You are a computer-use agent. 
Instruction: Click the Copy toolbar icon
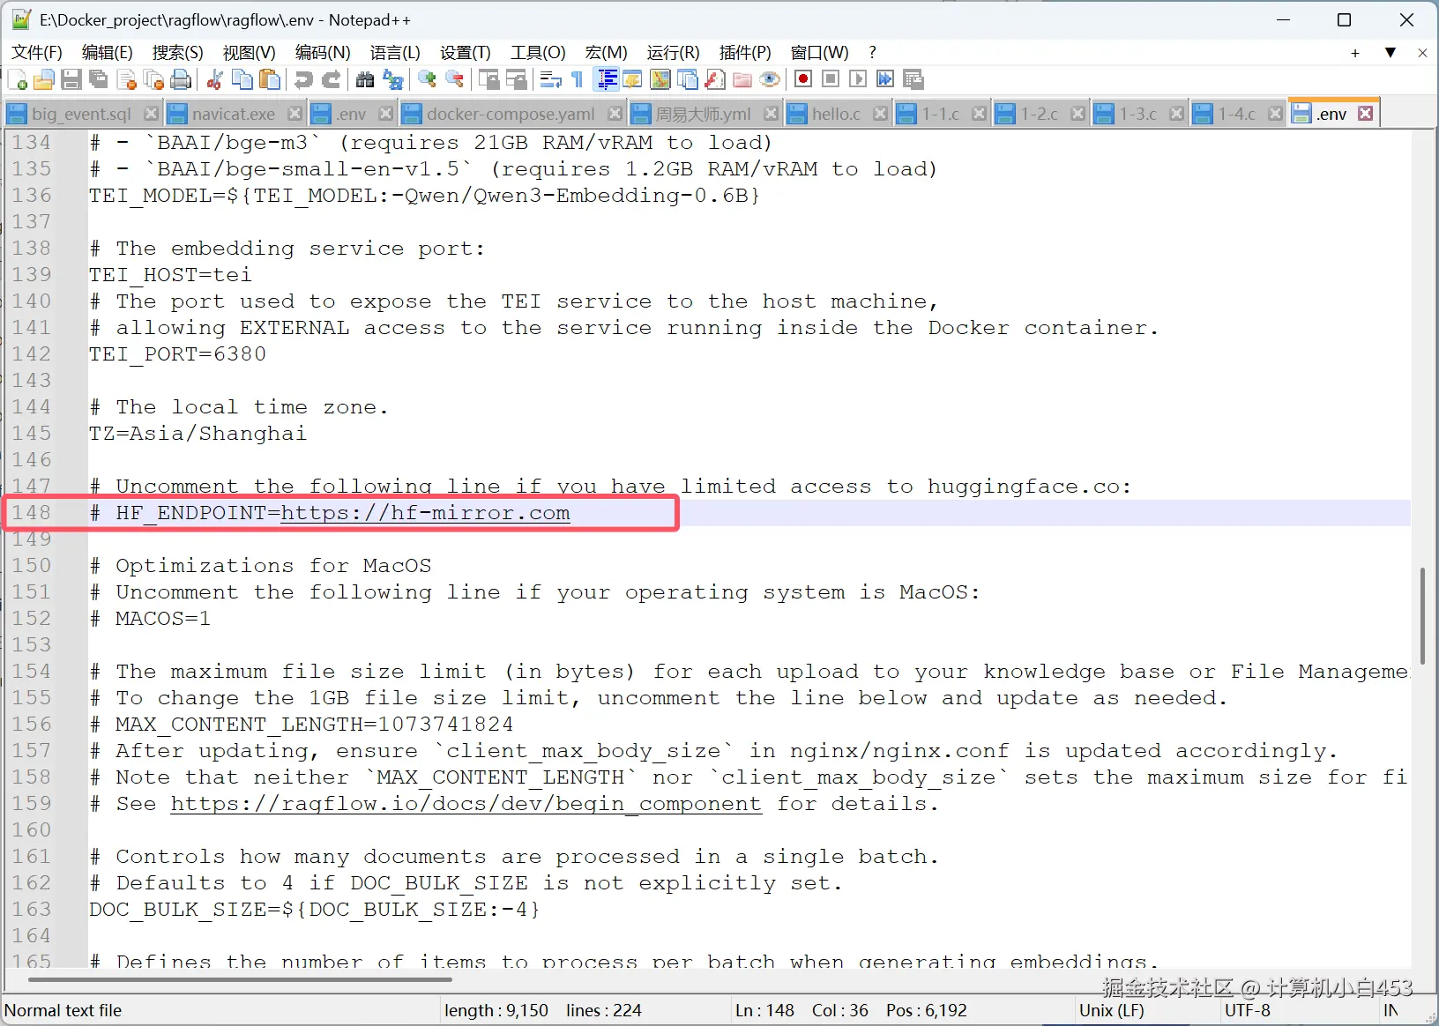point(242,80)
